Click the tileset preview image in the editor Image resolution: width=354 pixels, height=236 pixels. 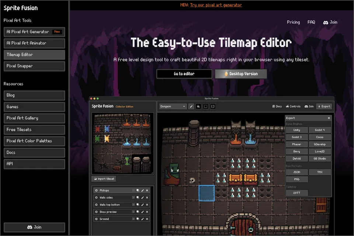click(x=122, y=143)
